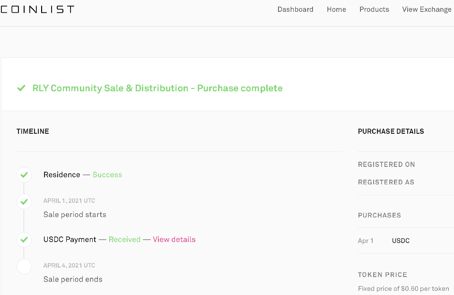The height and width of the screenshot is (295, 454).
Task: Click the USDC Payment checkmark circle
Action: click(24, 240)
